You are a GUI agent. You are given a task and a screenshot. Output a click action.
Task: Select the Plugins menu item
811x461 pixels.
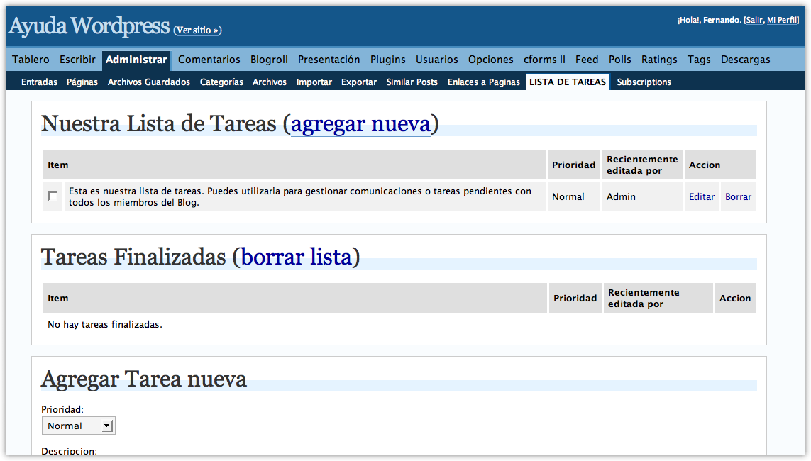coord(387,60)
